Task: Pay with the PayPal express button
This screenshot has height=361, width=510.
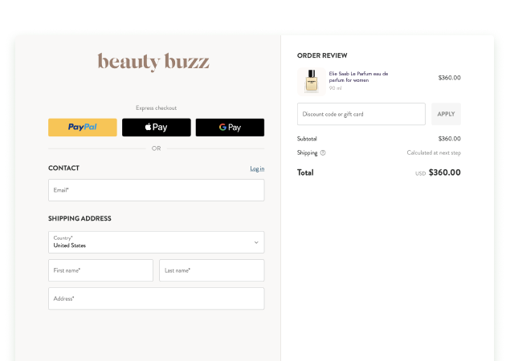Action: coord(83,127)
